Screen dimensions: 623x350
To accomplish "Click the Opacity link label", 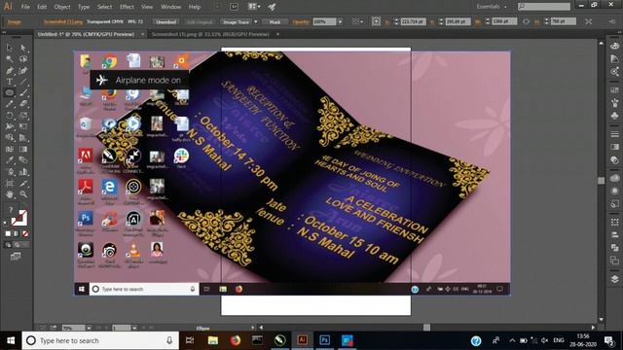I will (301, 21).
